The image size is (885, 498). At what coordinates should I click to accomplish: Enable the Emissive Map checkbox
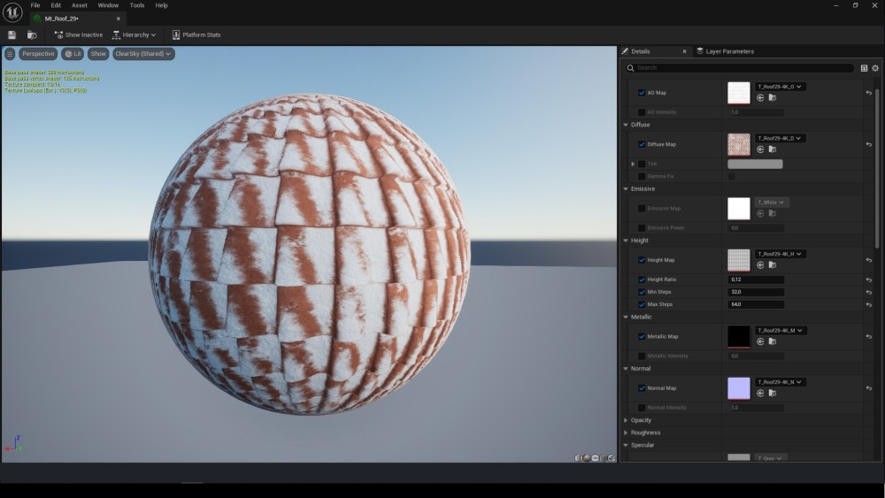[642, 209]
